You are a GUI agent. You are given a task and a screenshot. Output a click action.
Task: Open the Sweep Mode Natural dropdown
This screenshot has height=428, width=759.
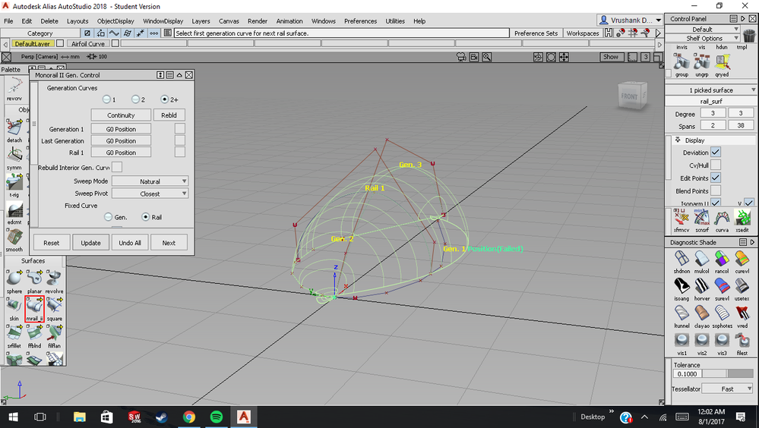click(x=150, y=181)
